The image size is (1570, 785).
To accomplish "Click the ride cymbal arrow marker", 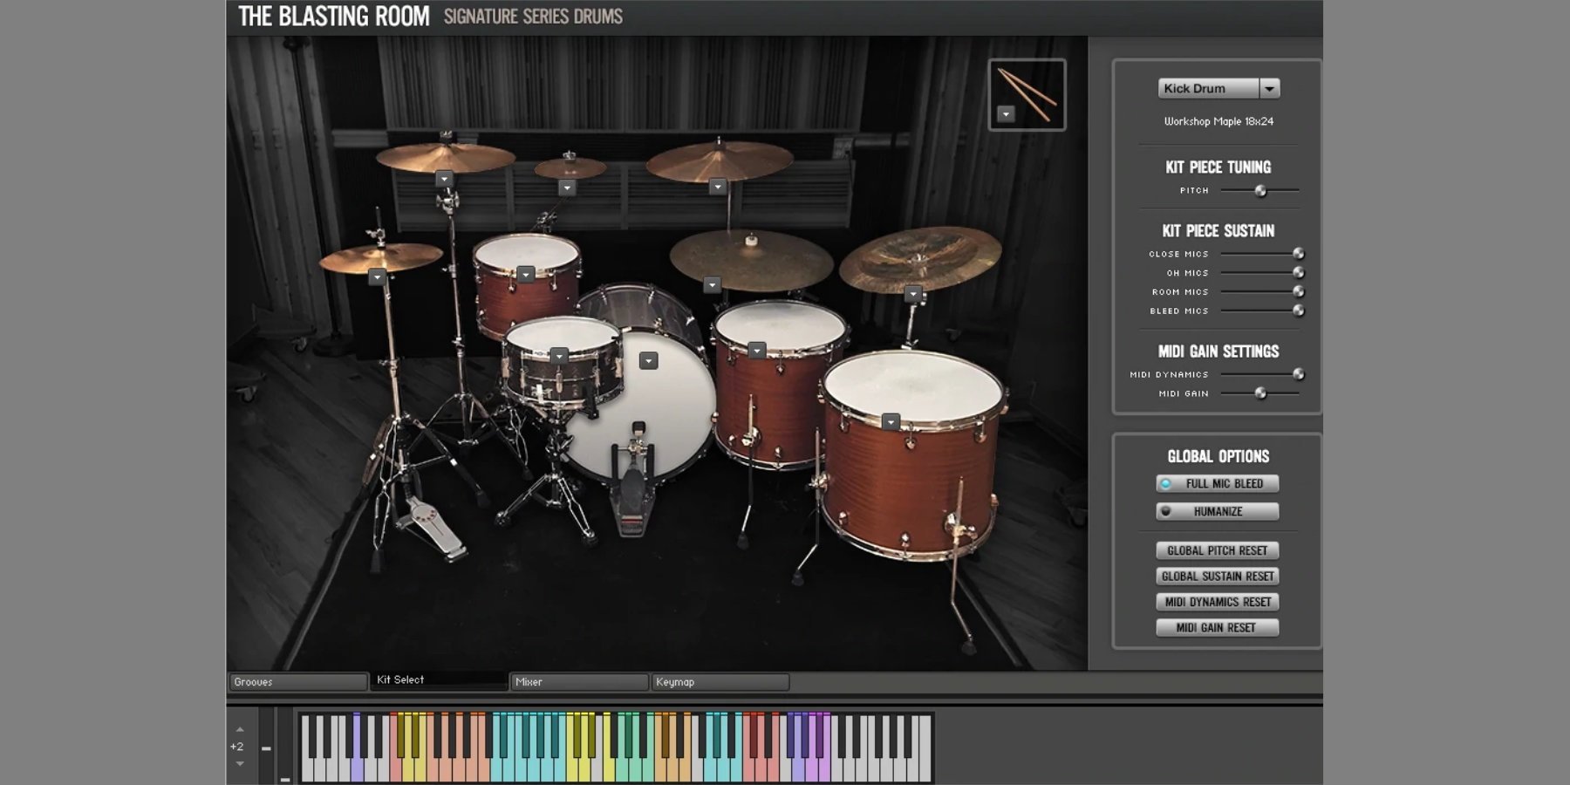I will click(x=712, y=285).
